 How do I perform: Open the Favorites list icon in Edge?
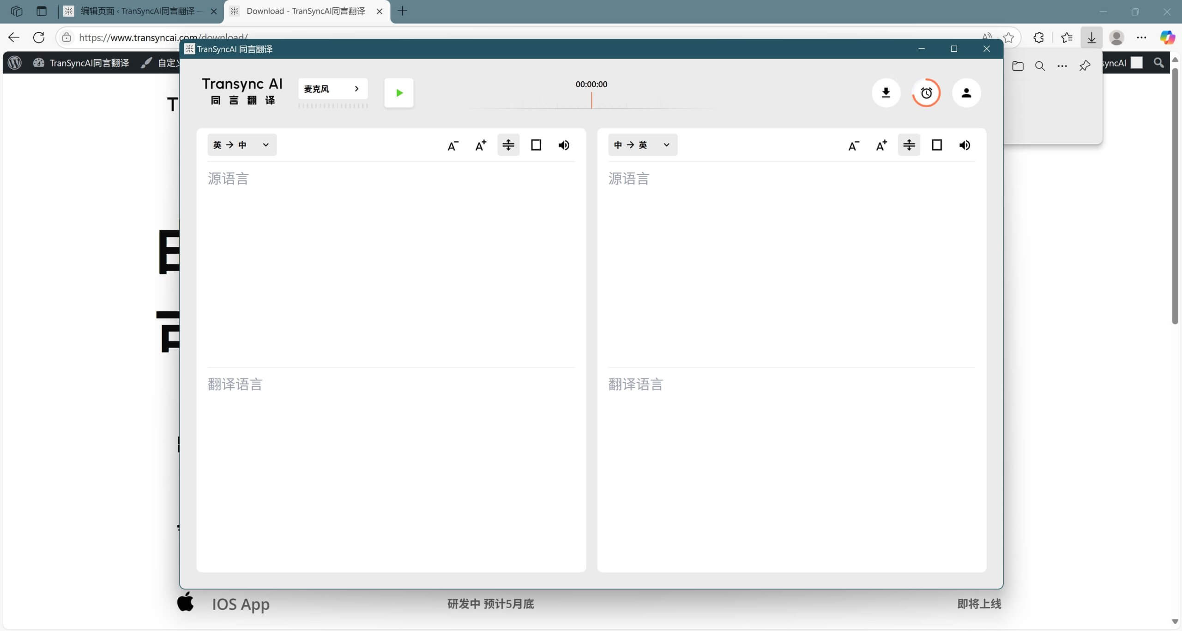[1067, 37]
